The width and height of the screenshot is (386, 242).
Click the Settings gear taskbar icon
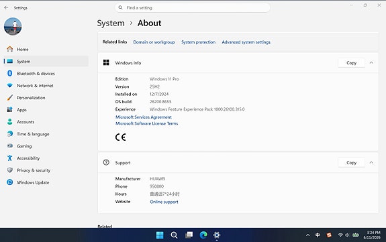click(217, 235)
